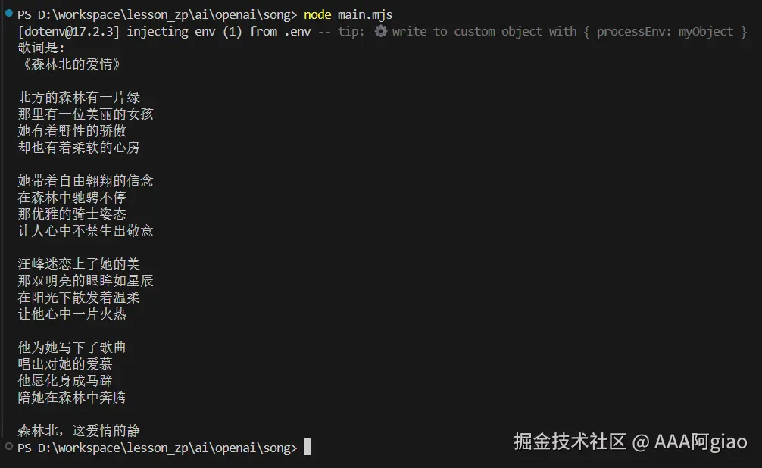Click the lyric line "她带着自由翱翔的信念"
The width and height of the screenshot is (762, 468).
pos(86,181)
